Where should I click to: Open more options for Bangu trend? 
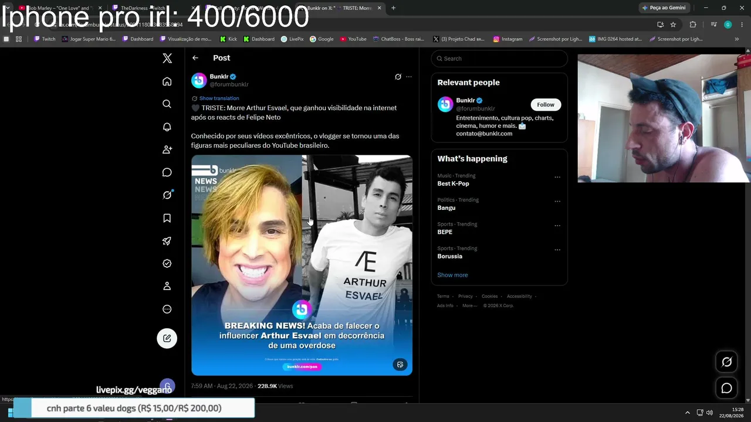557,201
